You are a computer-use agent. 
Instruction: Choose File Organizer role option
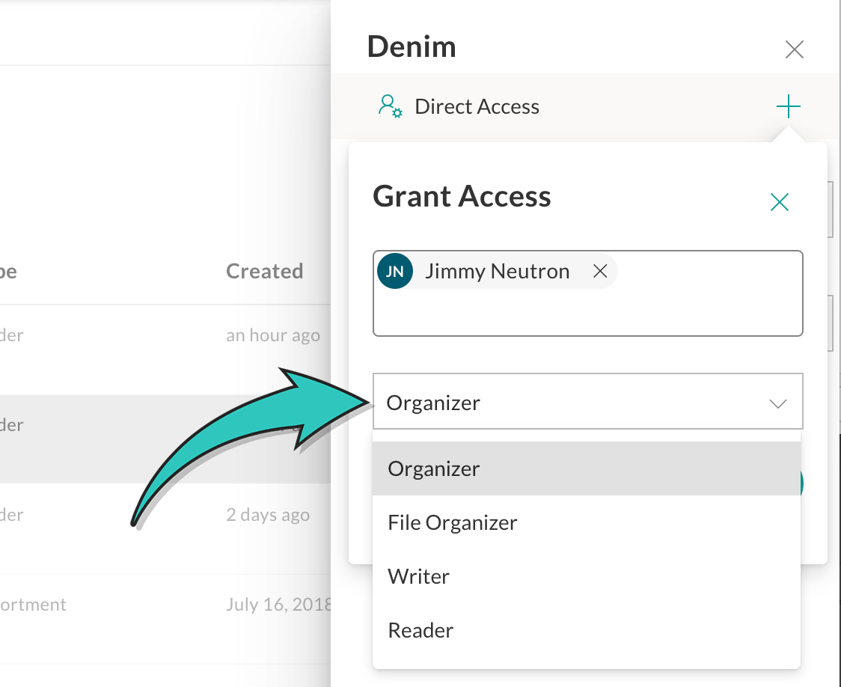[x=587, y=522]
